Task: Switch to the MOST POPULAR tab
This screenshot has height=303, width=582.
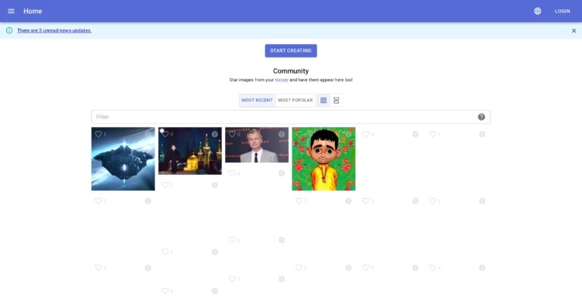Action: click(295, 100)
